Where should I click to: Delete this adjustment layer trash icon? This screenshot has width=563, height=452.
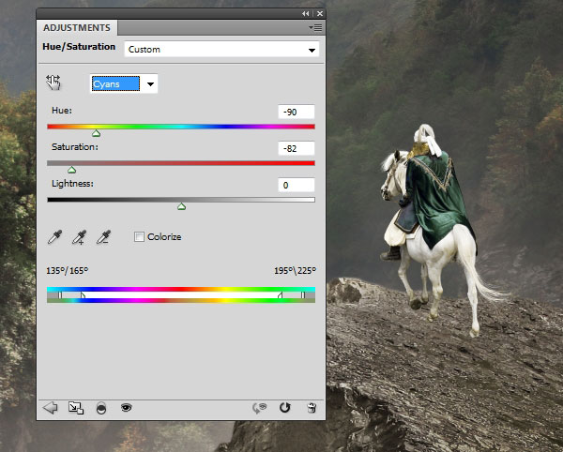(x=312, y=408)
